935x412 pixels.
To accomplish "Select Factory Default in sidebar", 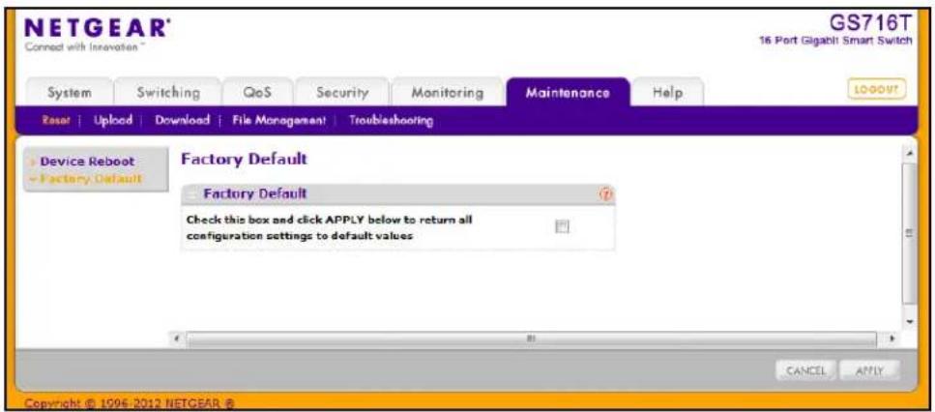I will point(91,180).
